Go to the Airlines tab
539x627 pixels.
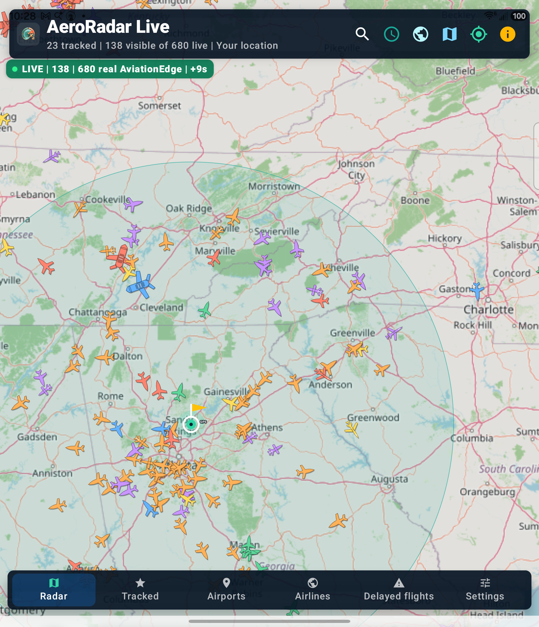pyautogui.click(x=313, y=590)
